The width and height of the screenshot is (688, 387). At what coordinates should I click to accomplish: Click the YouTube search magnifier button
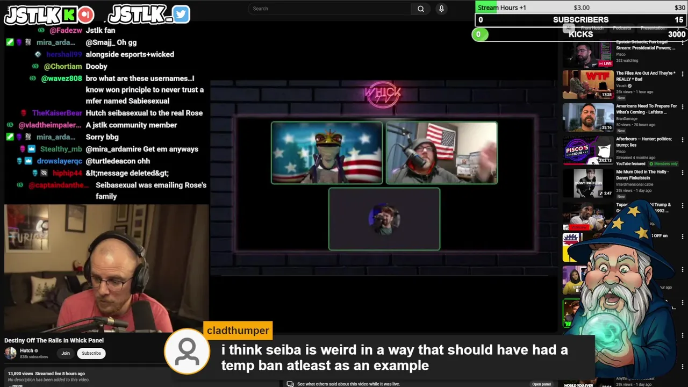pyautogui.click(x=421, y=9)
